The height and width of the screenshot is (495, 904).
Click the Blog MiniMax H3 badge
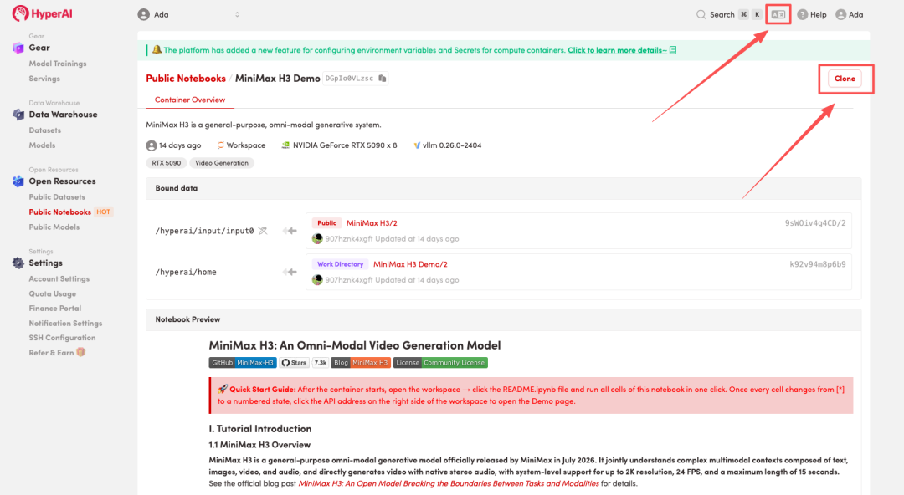[361, 362]
